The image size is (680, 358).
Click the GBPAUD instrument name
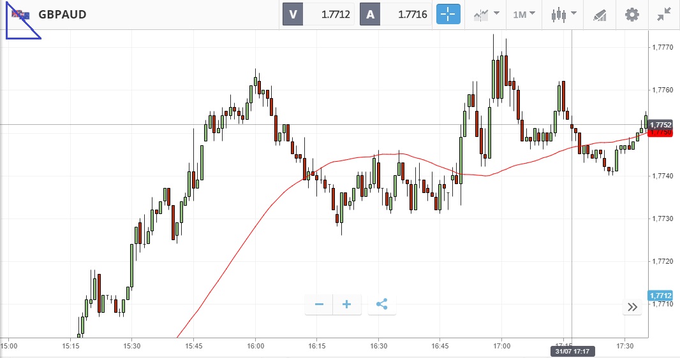coord(63,14)
